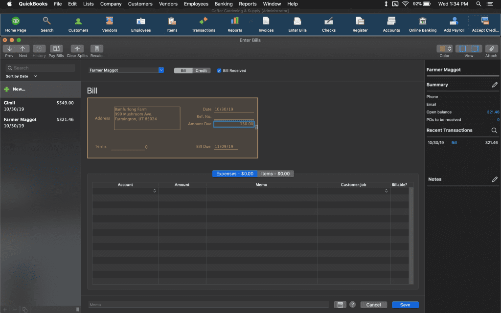Open the Reports menu in menu bar
The height and width of the screenshot is (313, 501).
(x=248, y=4)
